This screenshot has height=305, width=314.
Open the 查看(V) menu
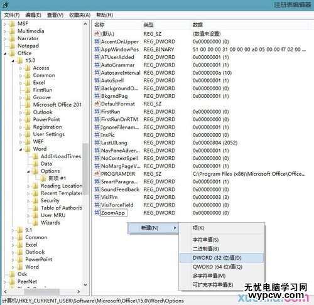coord(55,15)
